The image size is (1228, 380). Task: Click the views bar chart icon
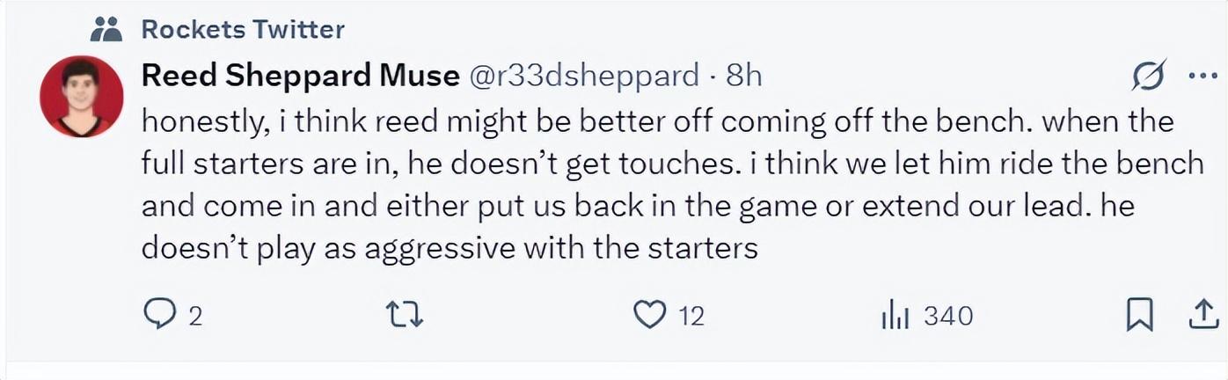point(895,315)
